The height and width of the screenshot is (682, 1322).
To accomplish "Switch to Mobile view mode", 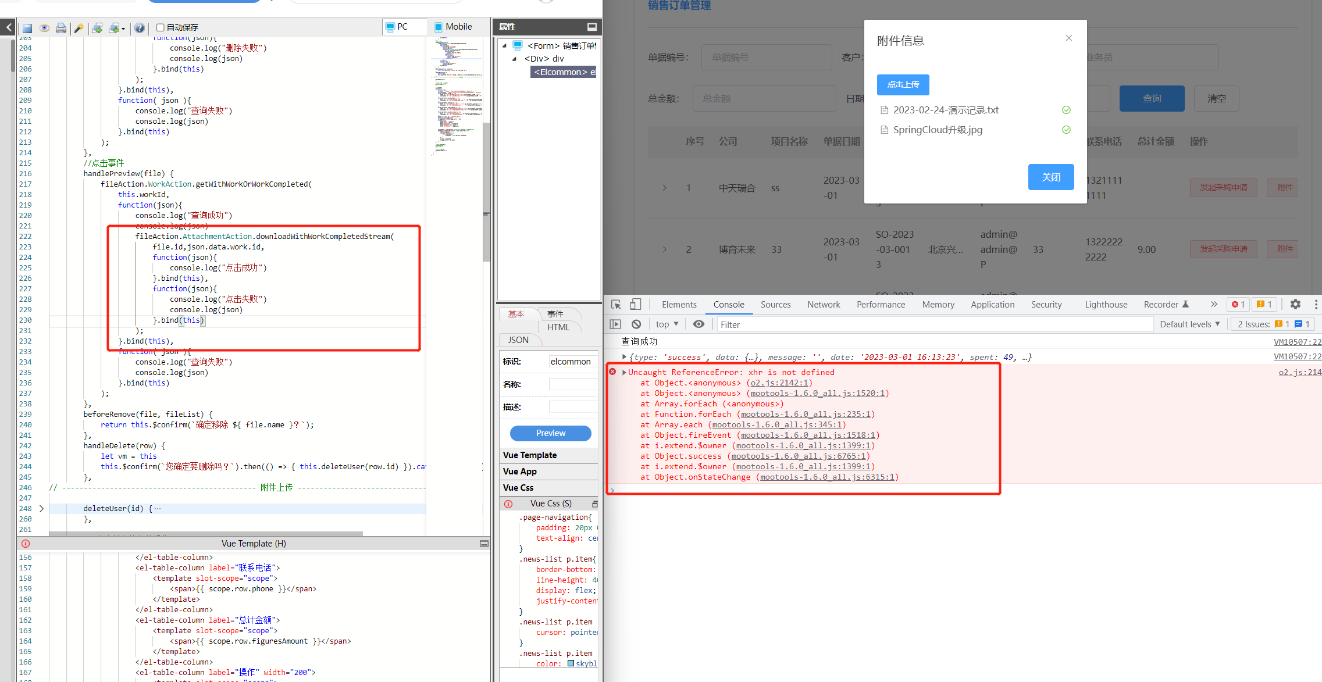I will pyautogui.click(x=453, y=27).
